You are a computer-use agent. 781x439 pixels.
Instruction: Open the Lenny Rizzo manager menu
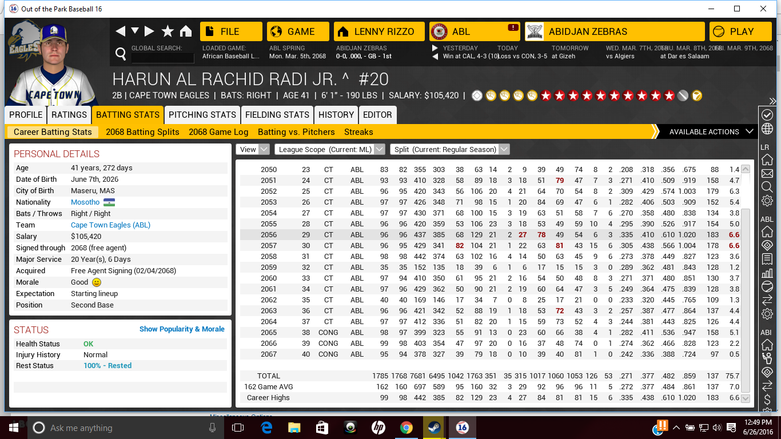click(379, 31)
